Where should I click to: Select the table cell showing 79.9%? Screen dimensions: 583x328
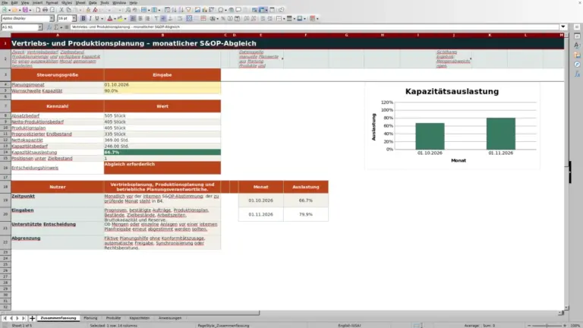pos(306,215)
